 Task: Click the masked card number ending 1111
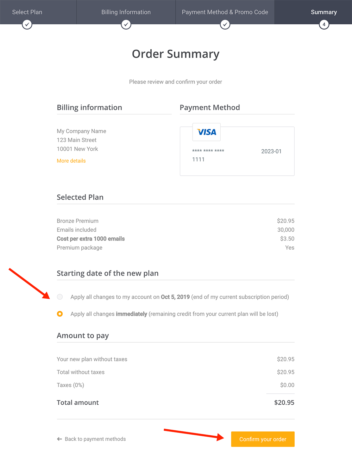[208, 155]
